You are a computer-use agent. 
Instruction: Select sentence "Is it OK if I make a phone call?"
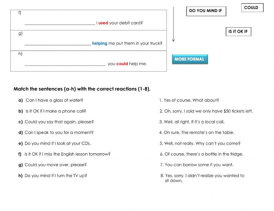pos(56,111)
